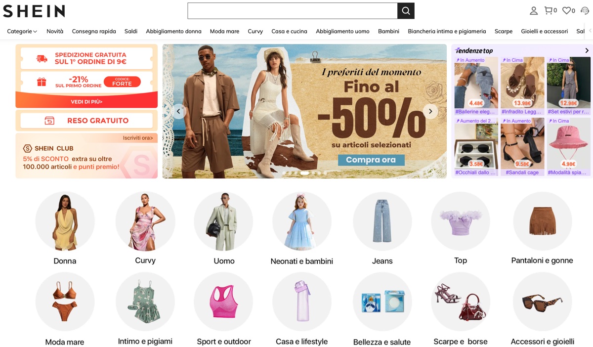The width and height of the screenshot is (593, 347).
Task: Switch to the Moda mare menu item
Action: (x=224, y=31)
